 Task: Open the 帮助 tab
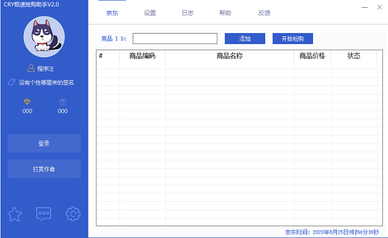(225, 13)
